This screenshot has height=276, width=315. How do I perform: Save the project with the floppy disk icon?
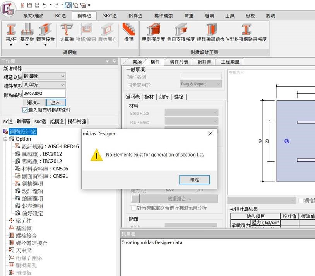point(37,5)
